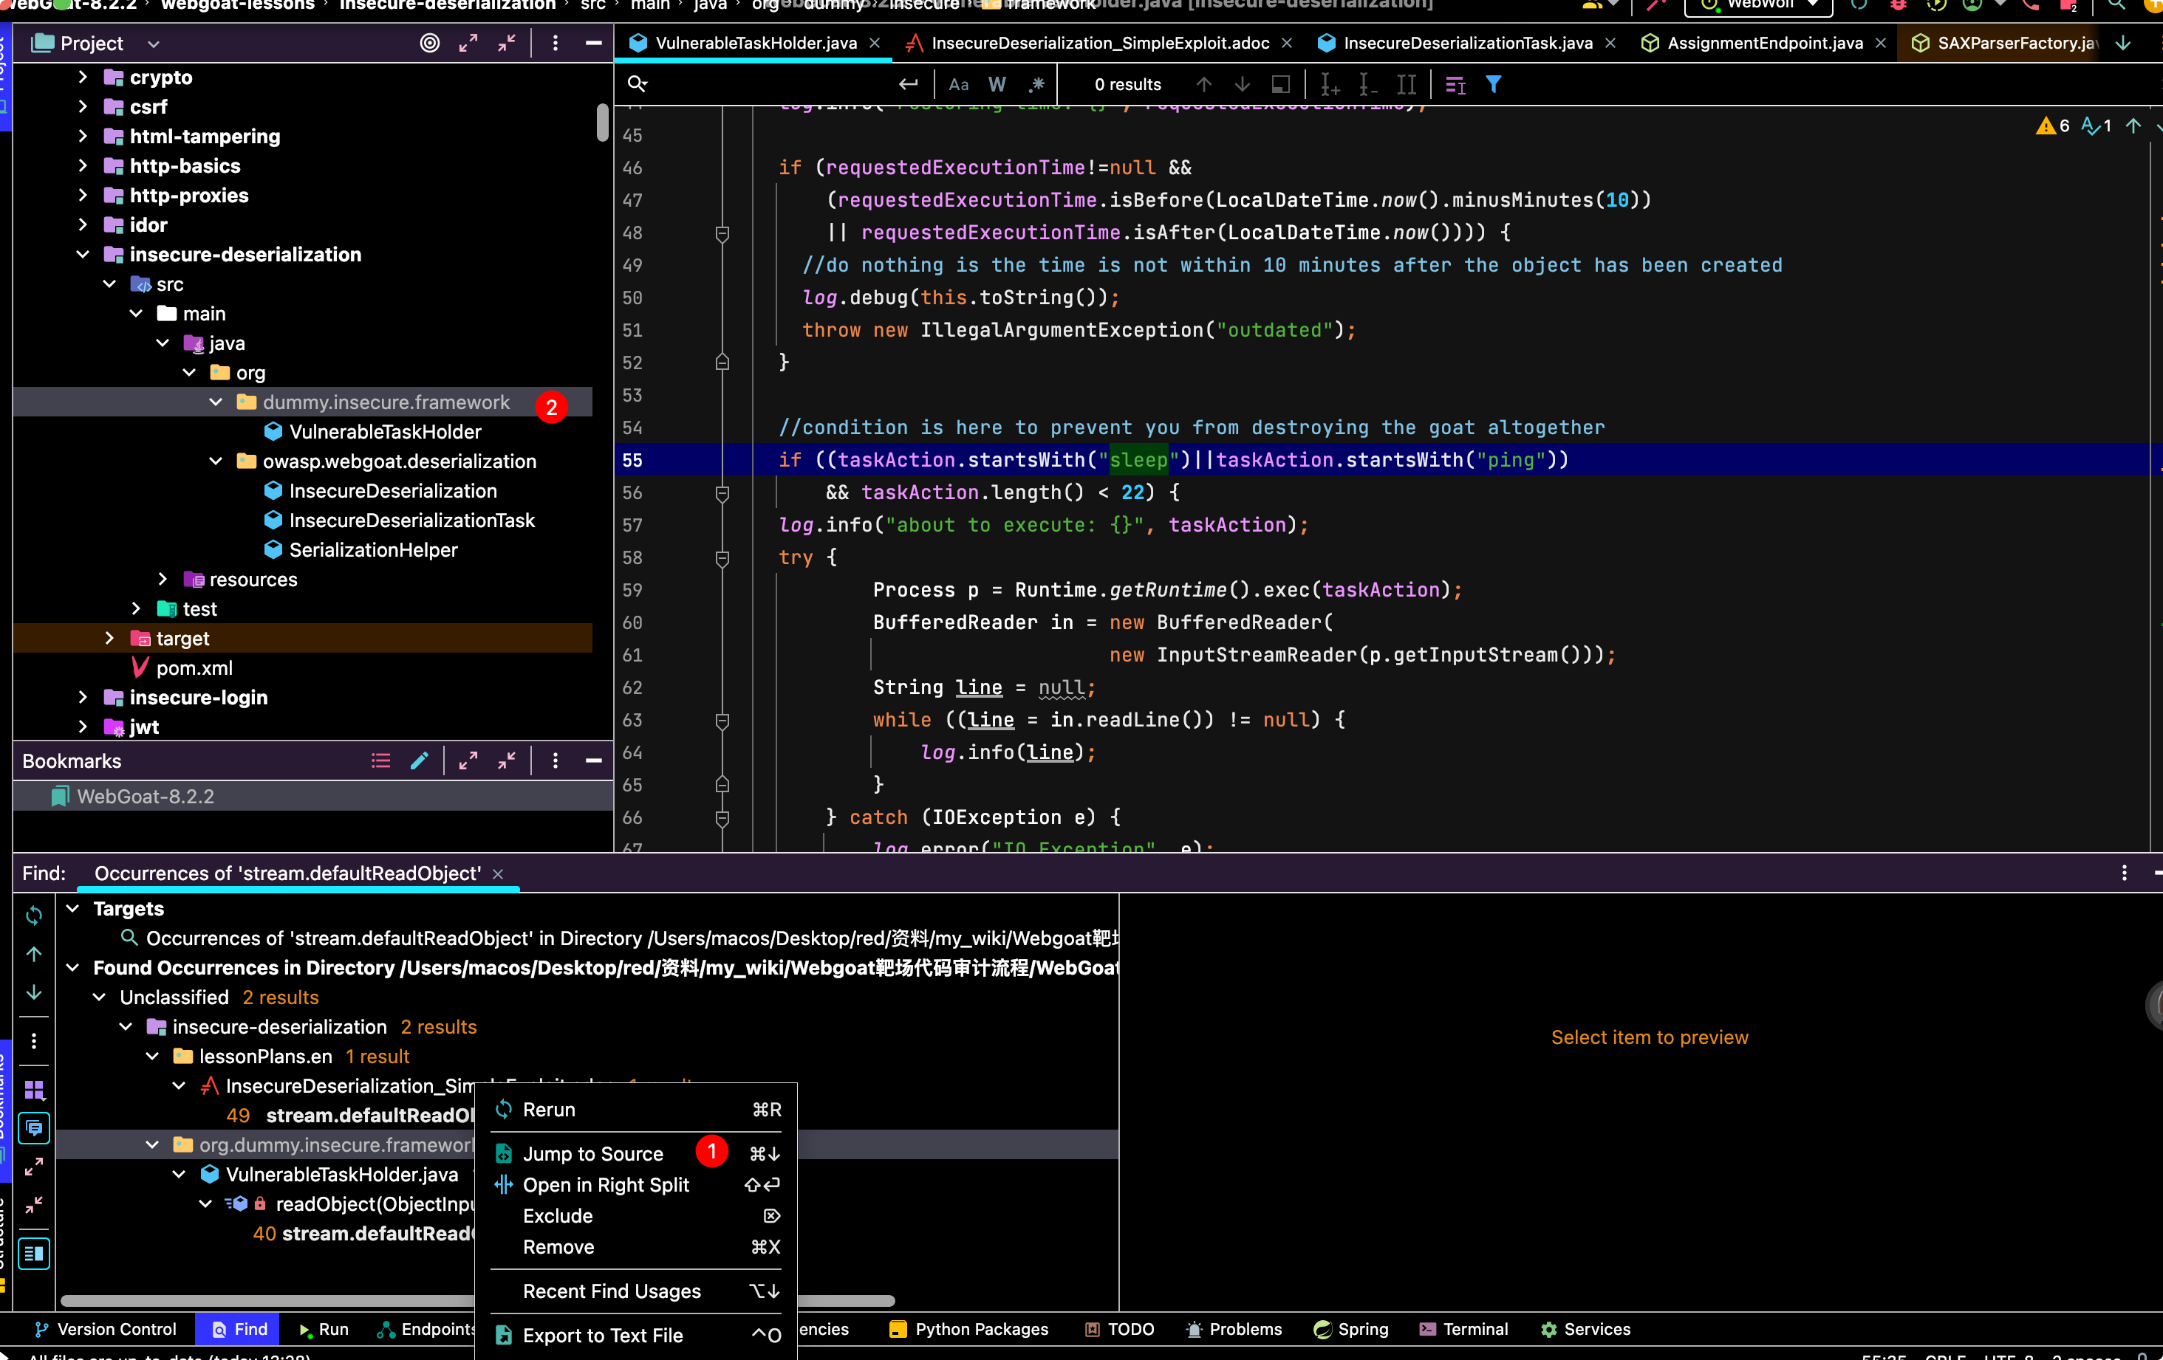Open search results in Find window
Screen dimensions: 2163x1360
coord(1281,84)
